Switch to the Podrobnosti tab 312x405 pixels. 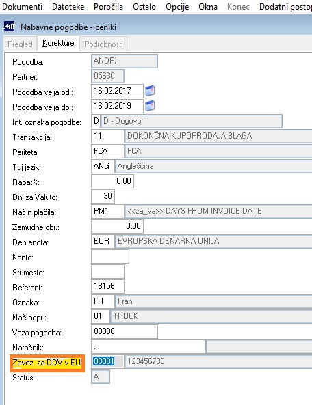click(x=103, y=44)
